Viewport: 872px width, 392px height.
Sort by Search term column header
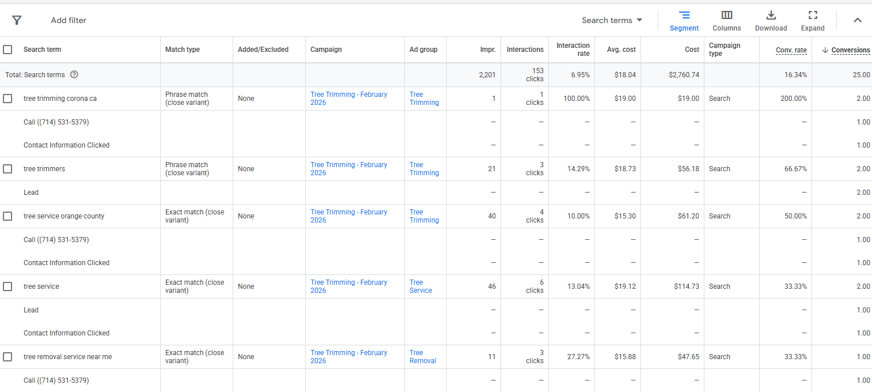(42, 50)
